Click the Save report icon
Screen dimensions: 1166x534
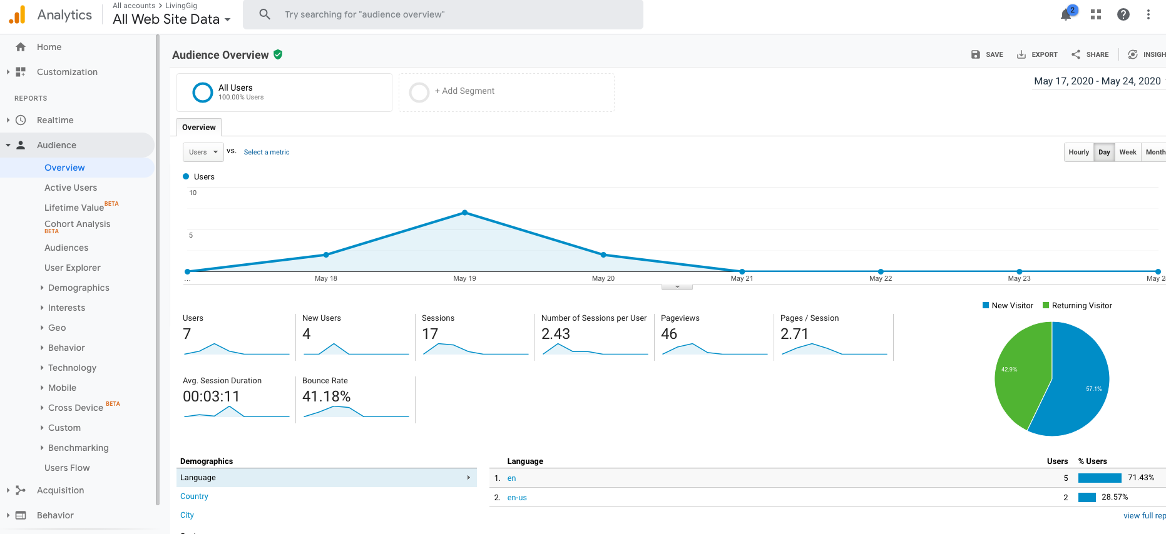pyautogui.click(x=976, y=54)
